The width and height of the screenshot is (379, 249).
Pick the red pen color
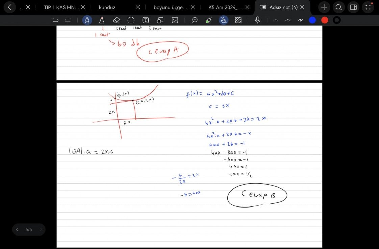pos(325,20)
